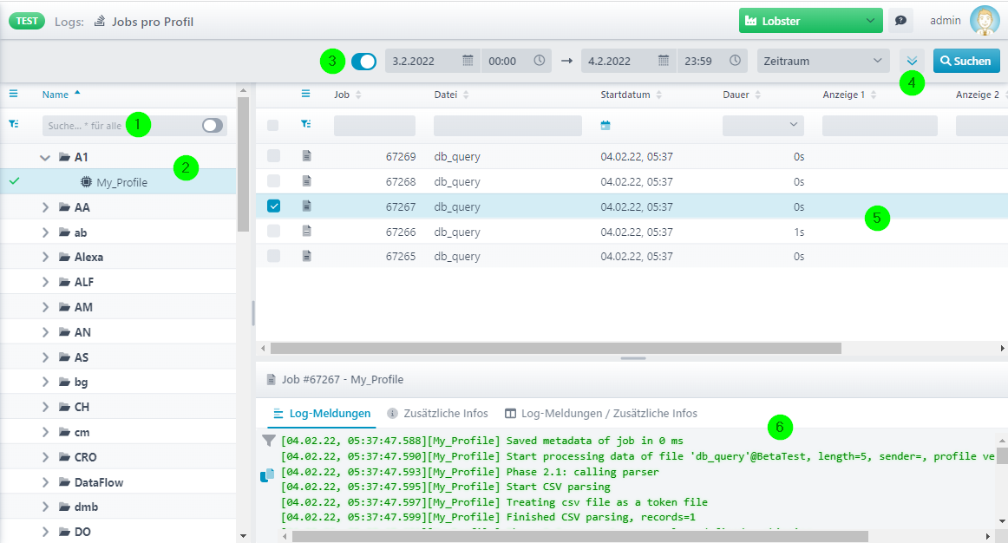Check the box for job 67268

point(273,180)
